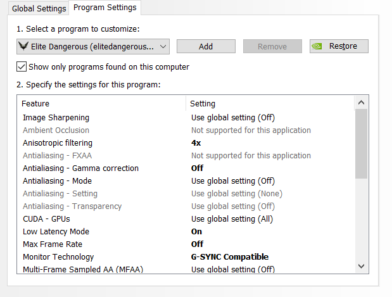Select the Max Frame Rate feature
This screenshot has width=392, height=297.
(x=53, y=244)
